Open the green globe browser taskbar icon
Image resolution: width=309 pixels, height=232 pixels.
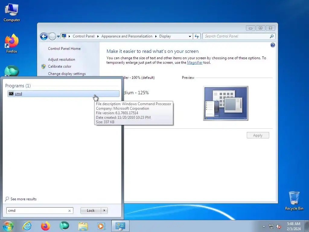tap(64, 226)
